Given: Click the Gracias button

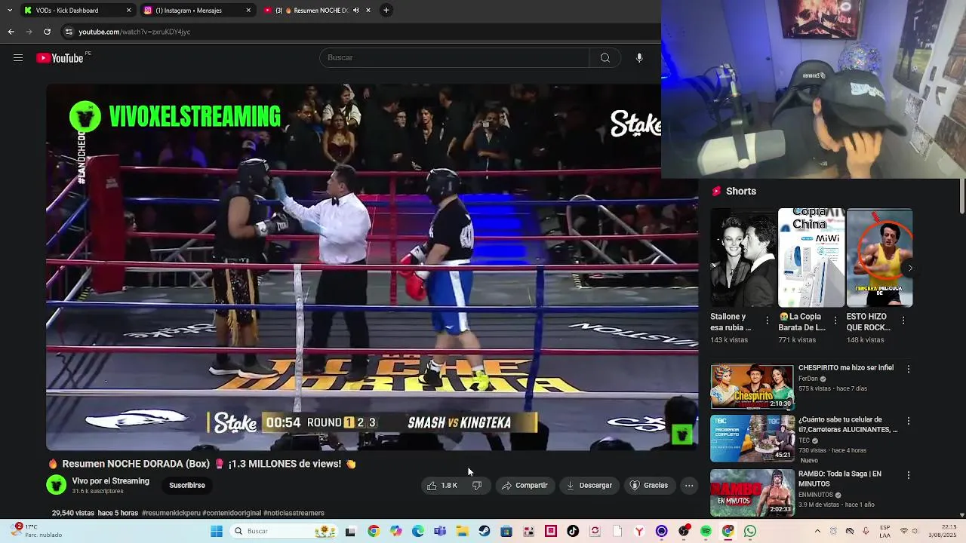Looking at the screenshot, I should pyautogui.click(x=649, y=486).
